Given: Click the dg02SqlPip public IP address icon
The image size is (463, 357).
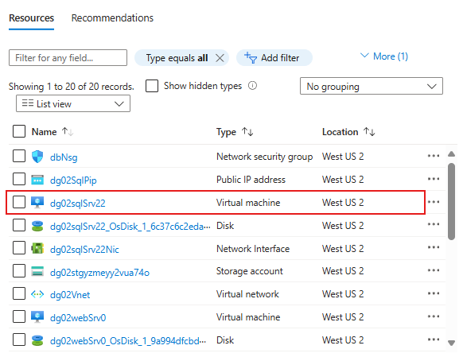Looking at the screenshot, I should [x=37, y=180].
